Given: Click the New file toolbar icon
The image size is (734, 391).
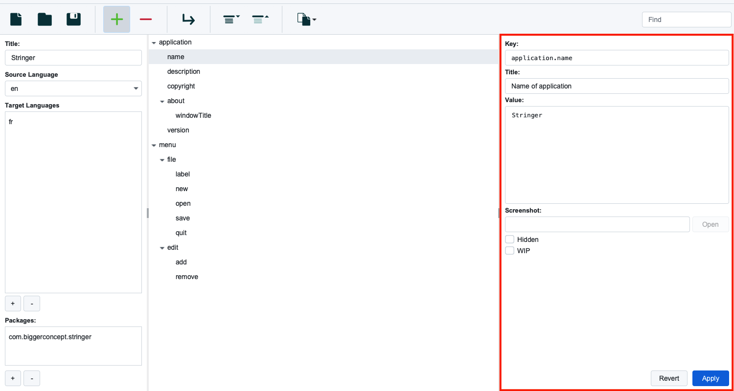Looking at the screenshot, I should pyautogui.click(x=16, y=19).
